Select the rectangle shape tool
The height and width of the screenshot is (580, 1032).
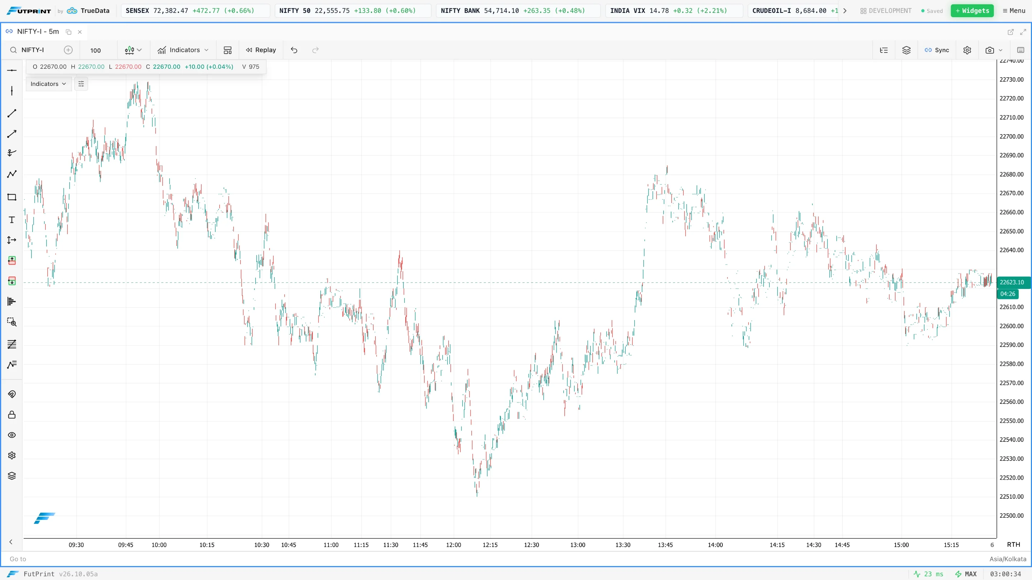11,197
